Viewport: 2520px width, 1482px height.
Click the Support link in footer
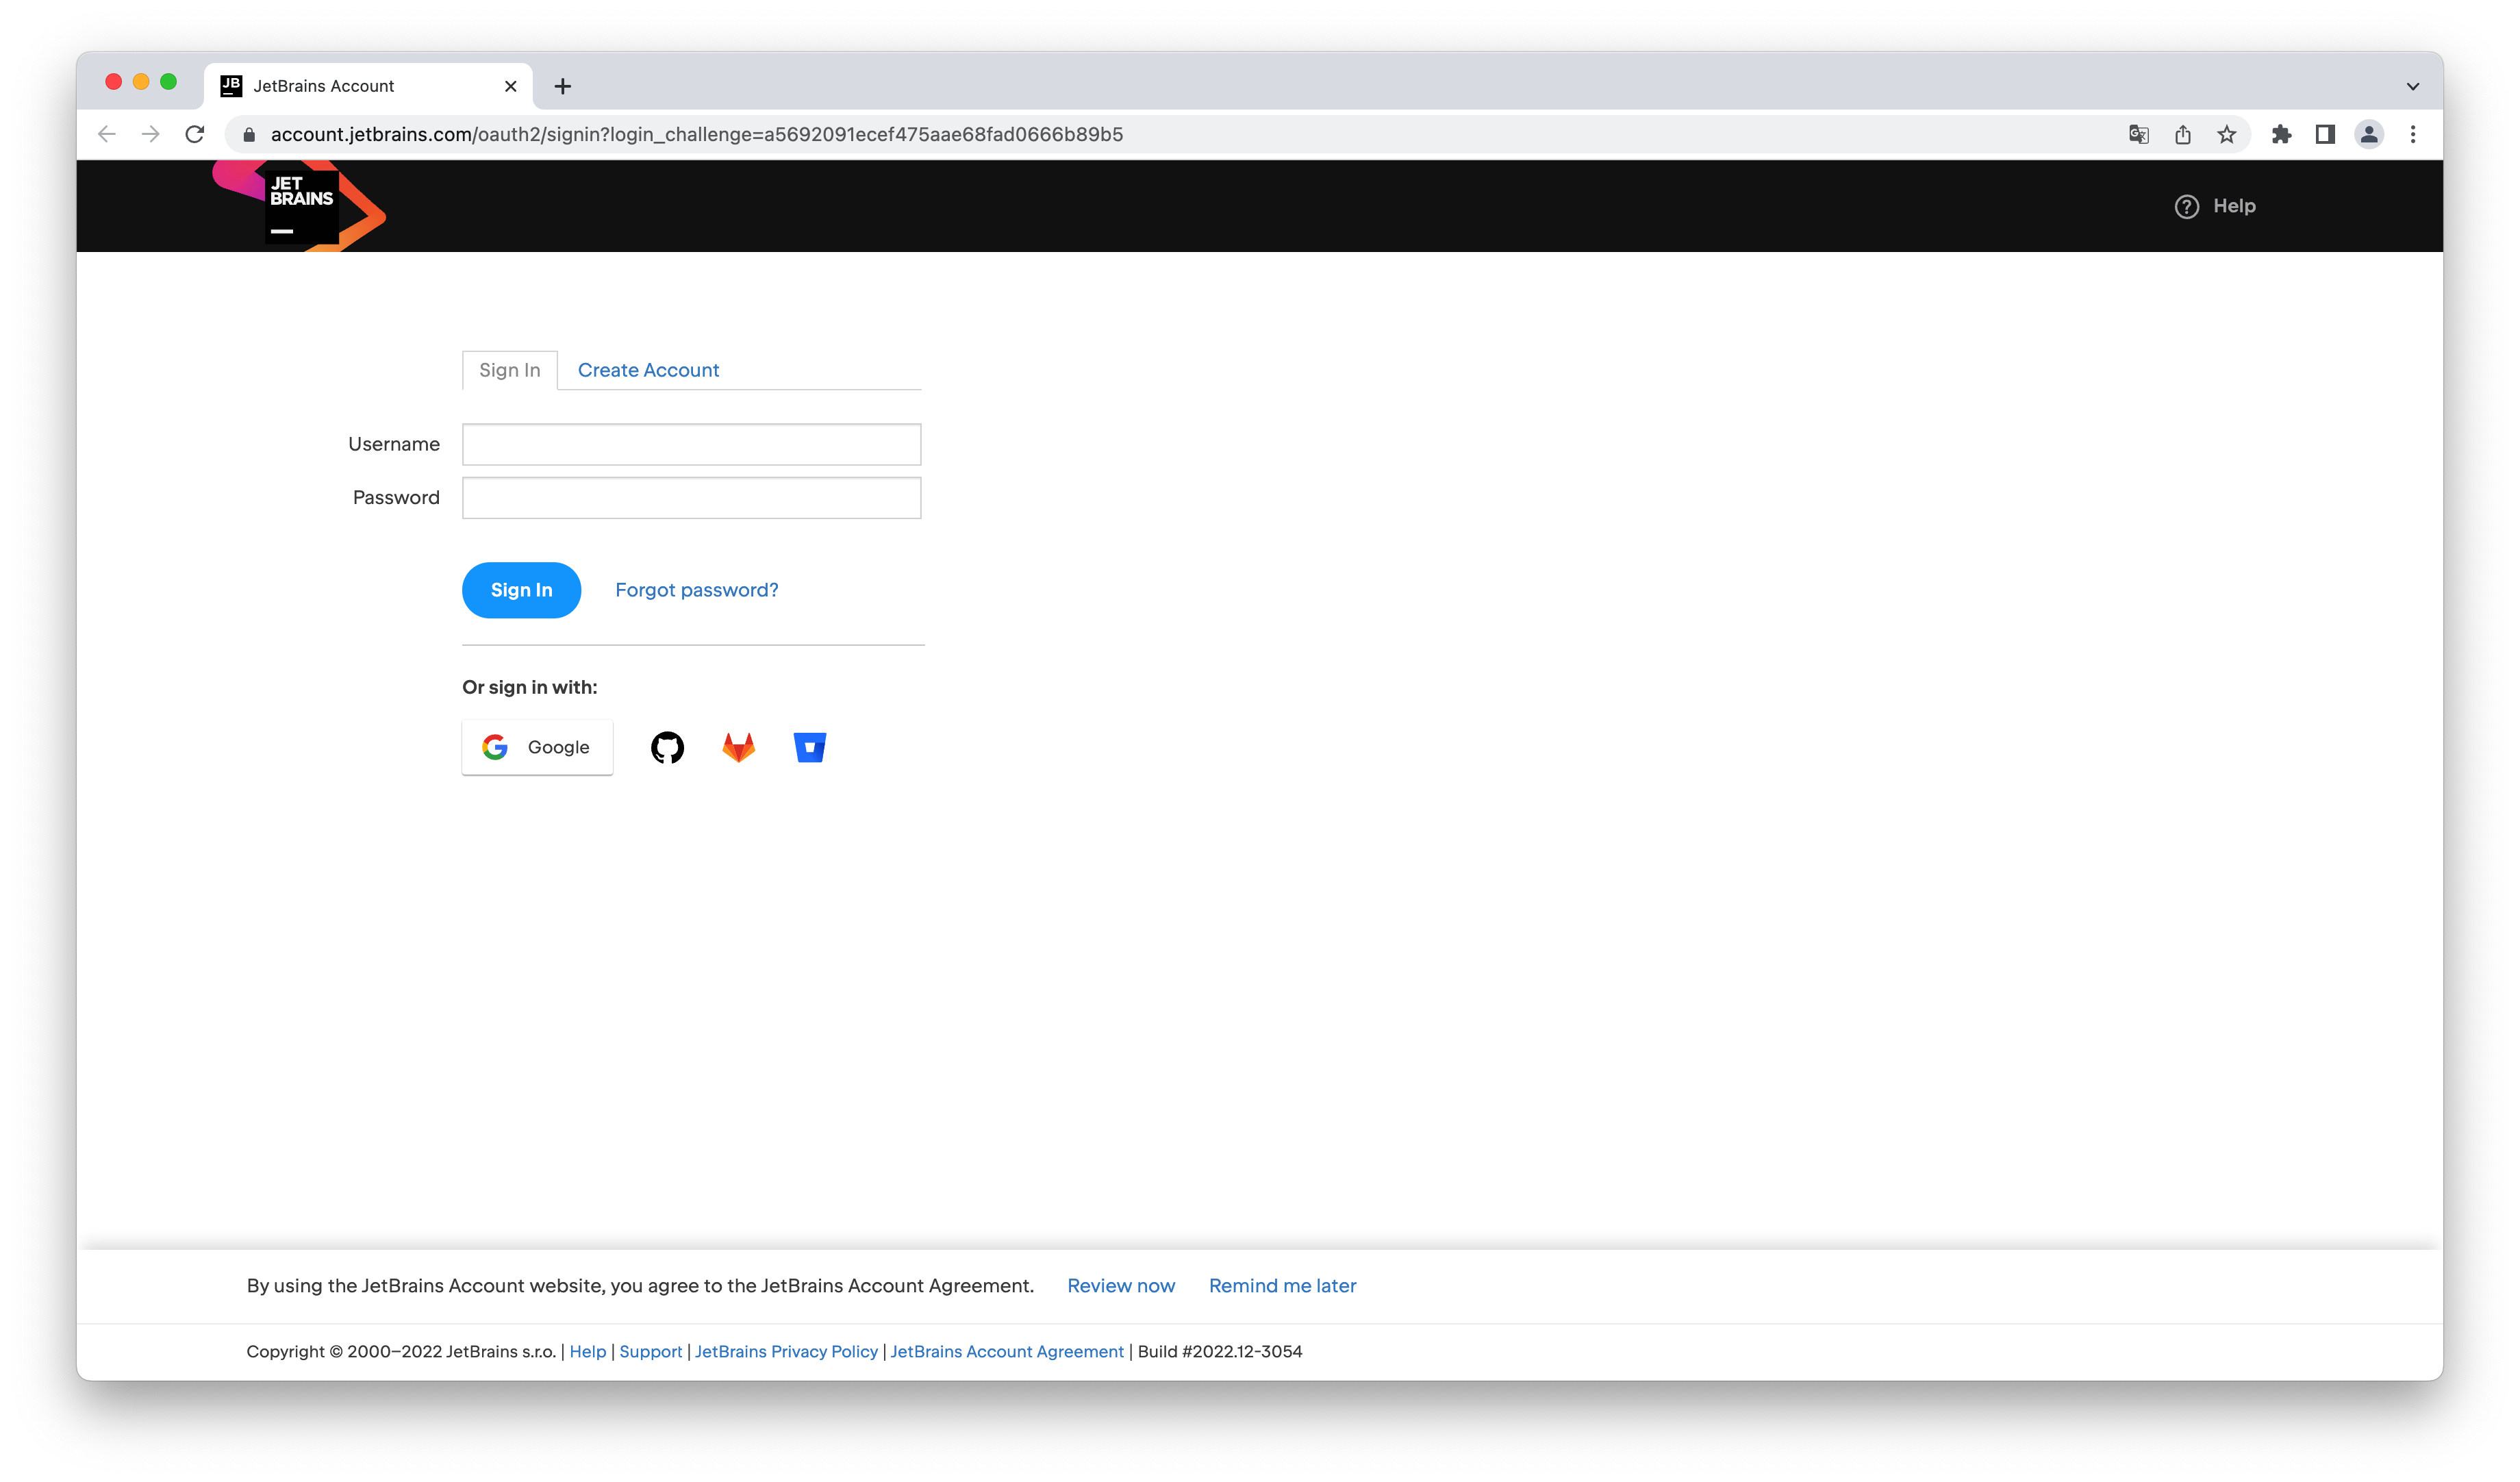pyautogui.click(x=651, y=1351)
